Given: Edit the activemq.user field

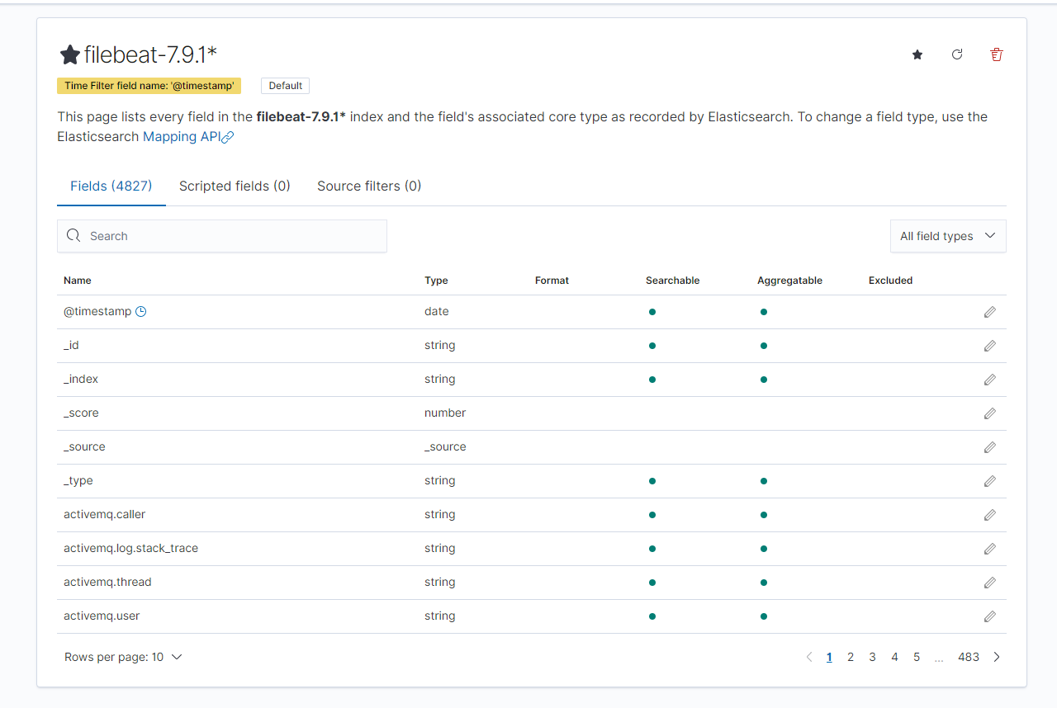Looking at the screenshot, I should 989,616.
